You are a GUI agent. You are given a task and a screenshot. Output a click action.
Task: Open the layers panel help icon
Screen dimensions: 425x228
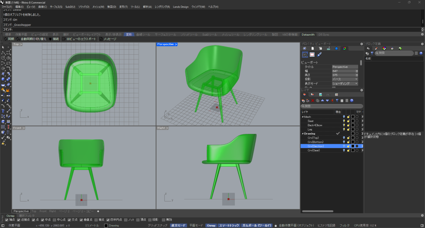click(x=352, y=100)
